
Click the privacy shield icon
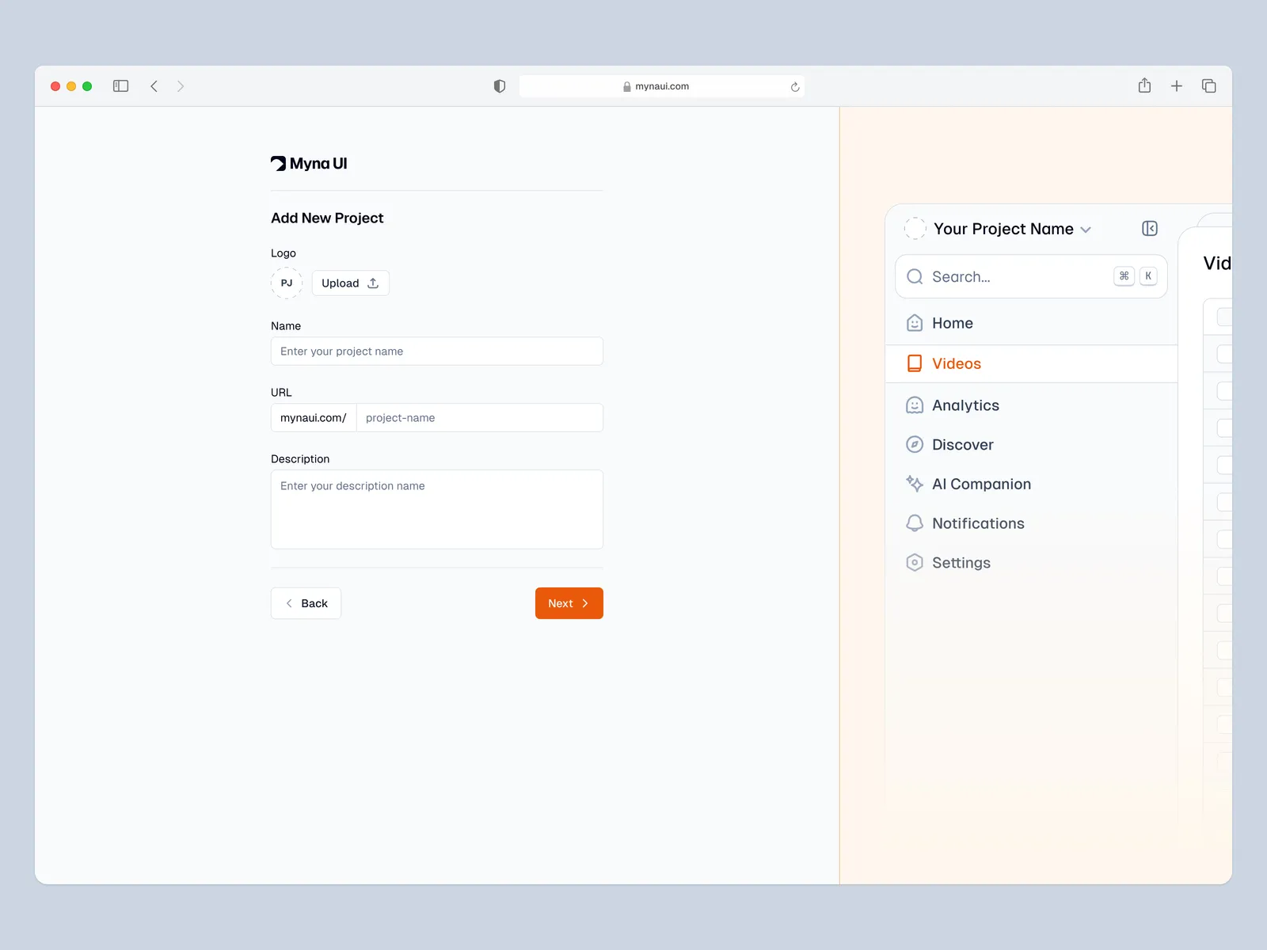pos(500,86)
